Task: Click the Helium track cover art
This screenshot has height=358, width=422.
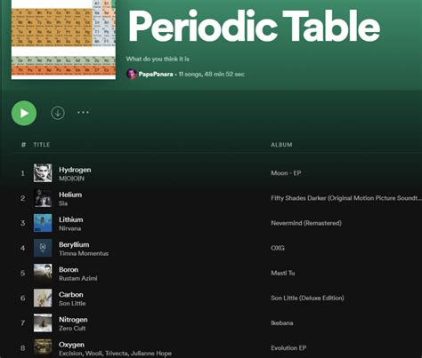Action: [43, 198]
